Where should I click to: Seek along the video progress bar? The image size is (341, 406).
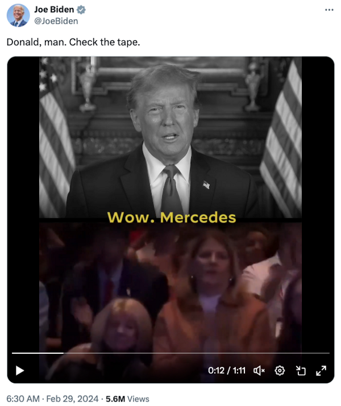pos(170,353)
